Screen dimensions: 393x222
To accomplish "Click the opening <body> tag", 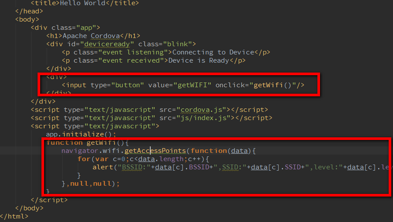I will tap(27, 19).
